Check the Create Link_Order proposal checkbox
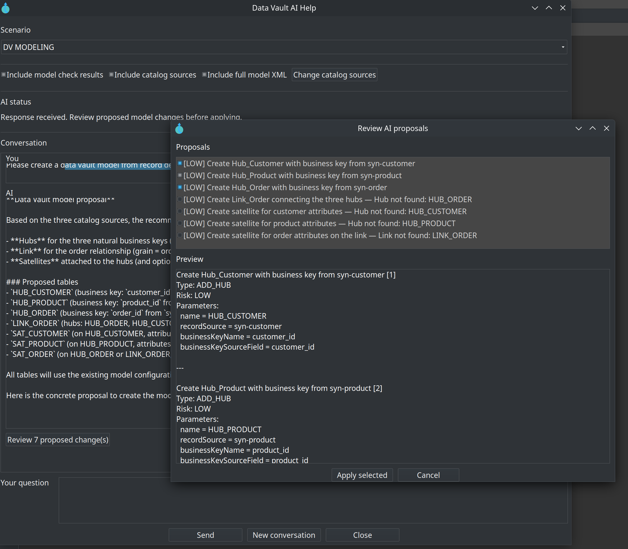This screenshot has height=549, width=628. [180, 199]
